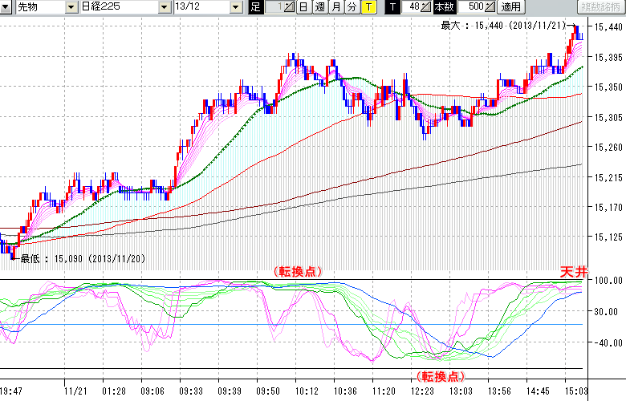This screenshot has height=401, width=626.
Task: Select the 分 minute timeframe button
Action: 352,7
